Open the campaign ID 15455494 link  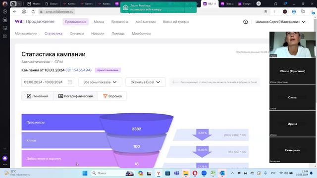tap(78, 70)
